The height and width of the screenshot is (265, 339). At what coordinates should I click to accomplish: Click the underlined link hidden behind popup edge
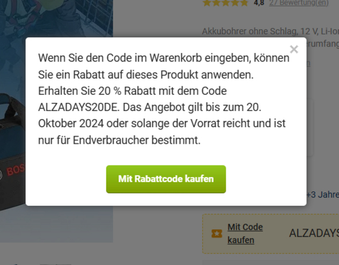pyautogui.click(x=309, y=63)
